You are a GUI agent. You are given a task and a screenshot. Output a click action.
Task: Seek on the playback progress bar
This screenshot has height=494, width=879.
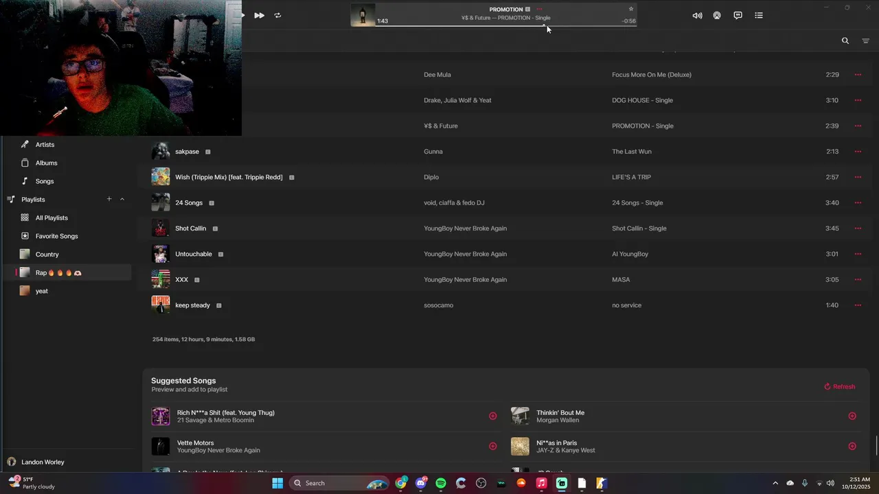click(507, 26)
